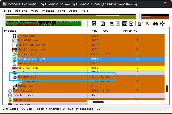Click the Eclipse sphere icon
Screen dimensions: 172x114
[x=15, y=77]
